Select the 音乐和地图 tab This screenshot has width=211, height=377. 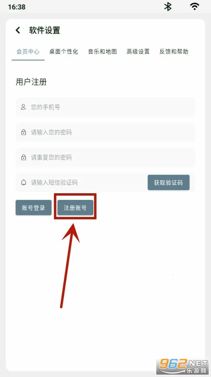(102, 52)
